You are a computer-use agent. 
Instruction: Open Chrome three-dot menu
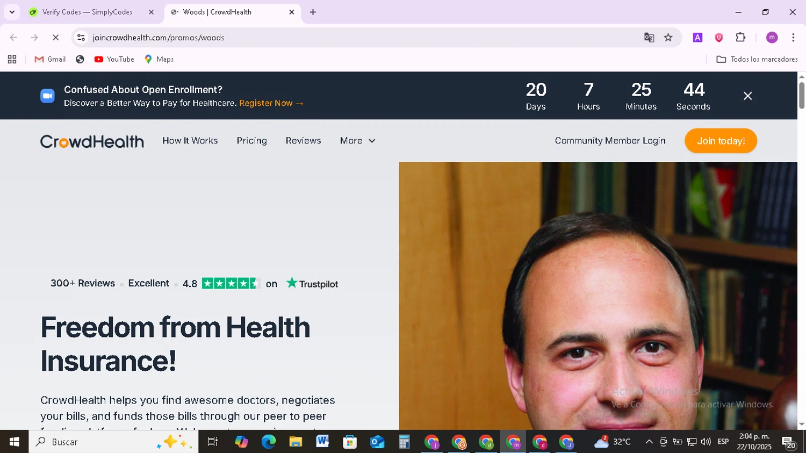pos(793,38)
